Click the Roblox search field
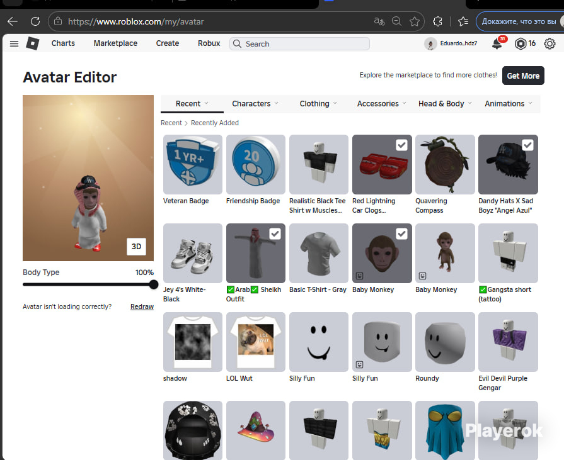 pyautogui.click(x=302, y=44)
